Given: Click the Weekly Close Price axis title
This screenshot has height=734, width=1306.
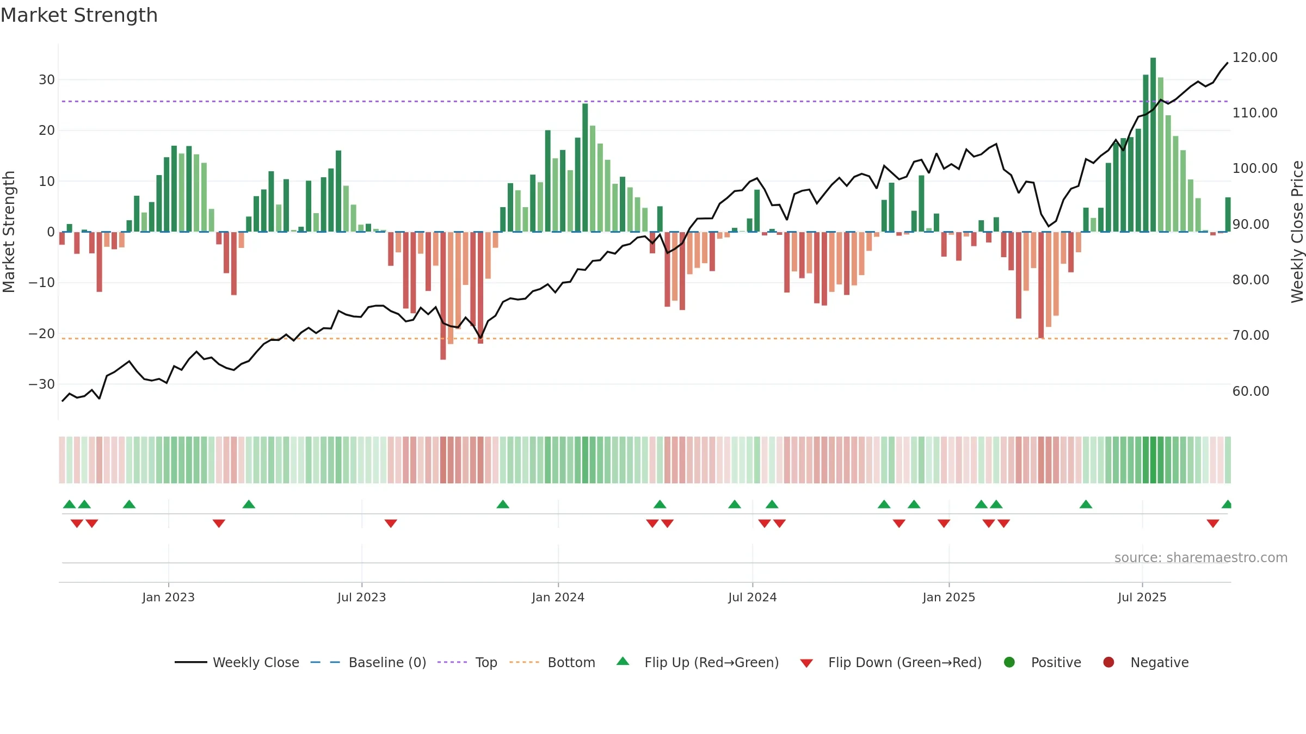Looking at the screenshot, I should 1297,232.
